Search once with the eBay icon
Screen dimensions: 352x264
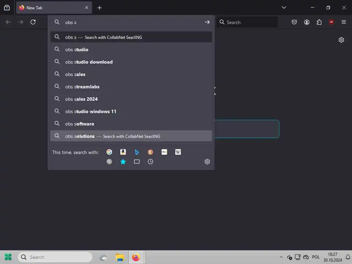coord(164,152)
